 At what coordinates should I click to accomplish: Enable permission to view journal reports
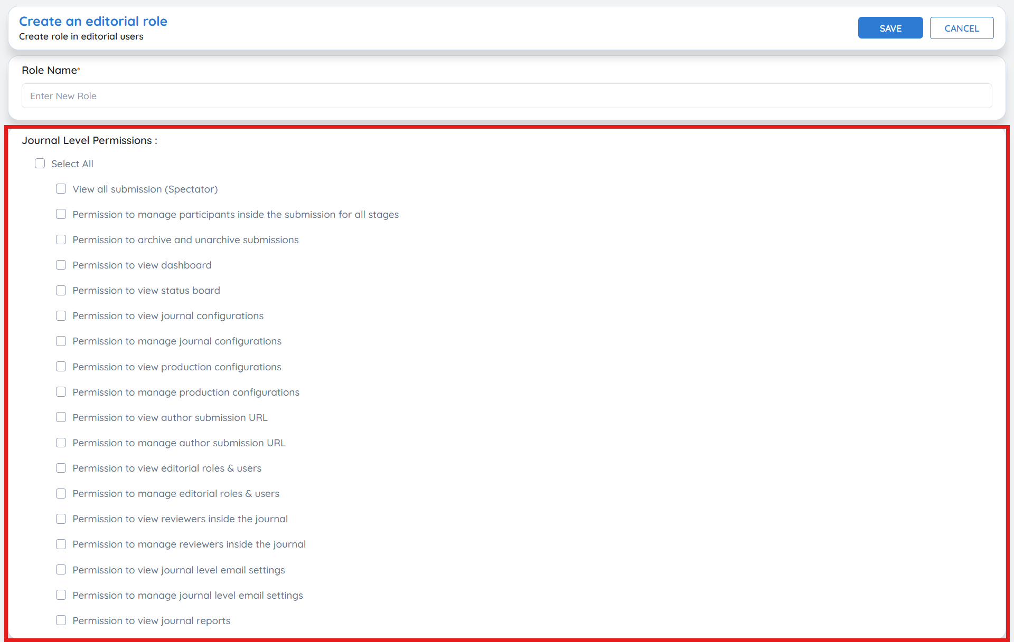click(61, 620)
